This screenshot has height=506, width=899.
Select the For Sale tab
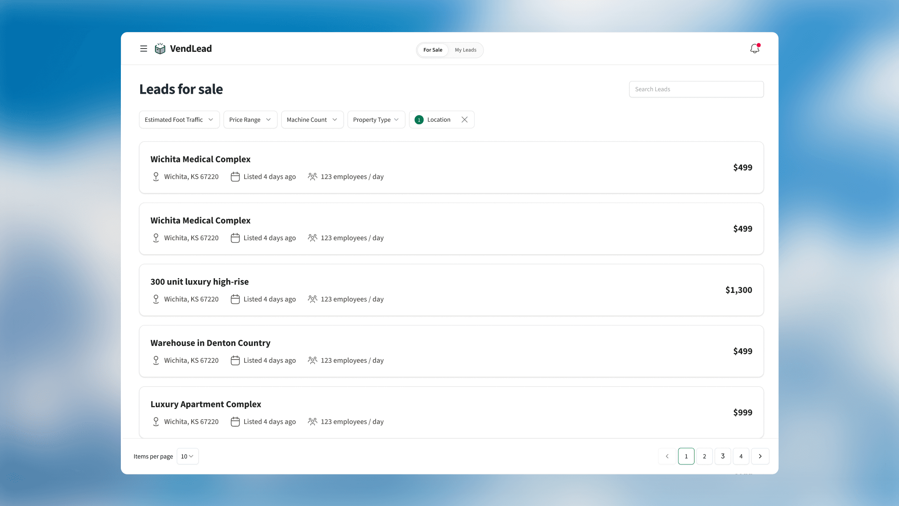[x=432, y=50]
